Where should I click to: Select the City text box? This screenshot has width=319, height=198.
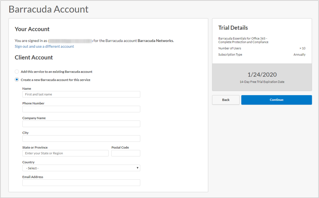[81, 138]
